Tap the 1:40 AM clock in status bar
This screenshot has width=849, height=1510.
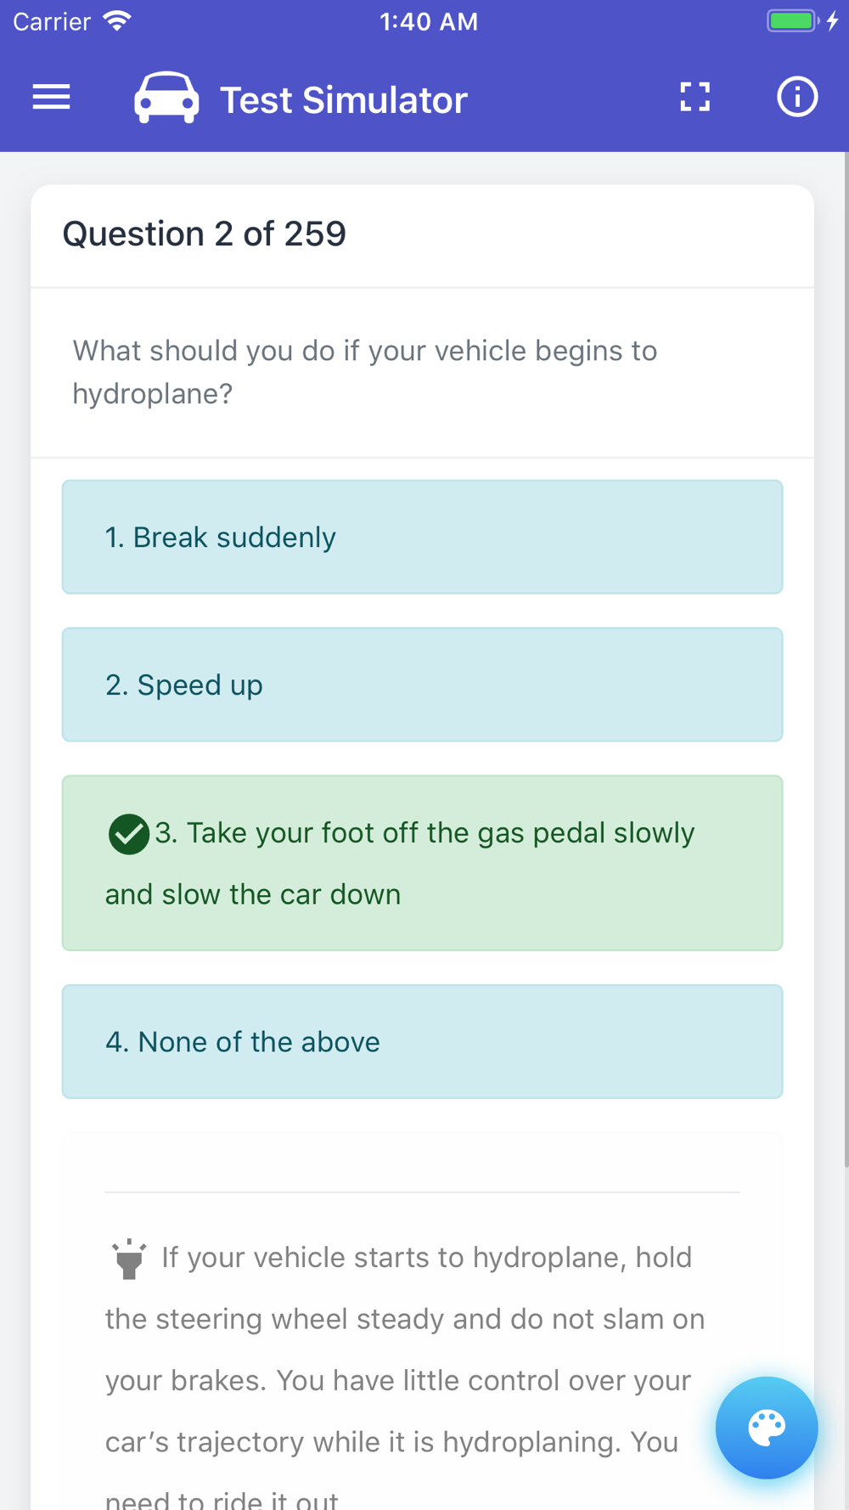point(429,22)
